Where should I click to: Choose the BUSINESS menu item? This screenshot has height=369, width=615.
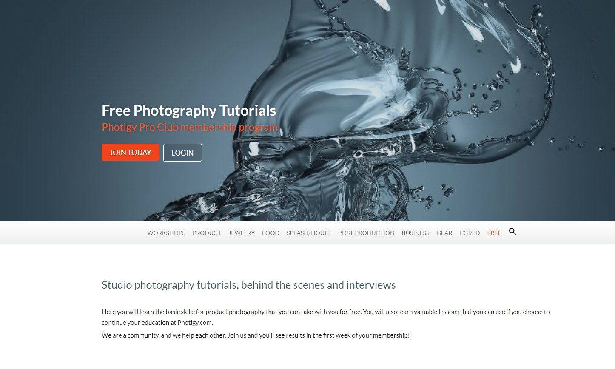(x=416, y=233)
